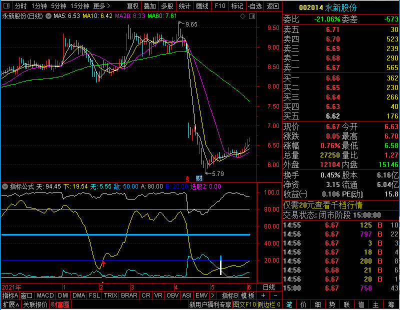The image size is (400, 310).
Task: Select the DMA indicator tab
Action: click(79, 295)
